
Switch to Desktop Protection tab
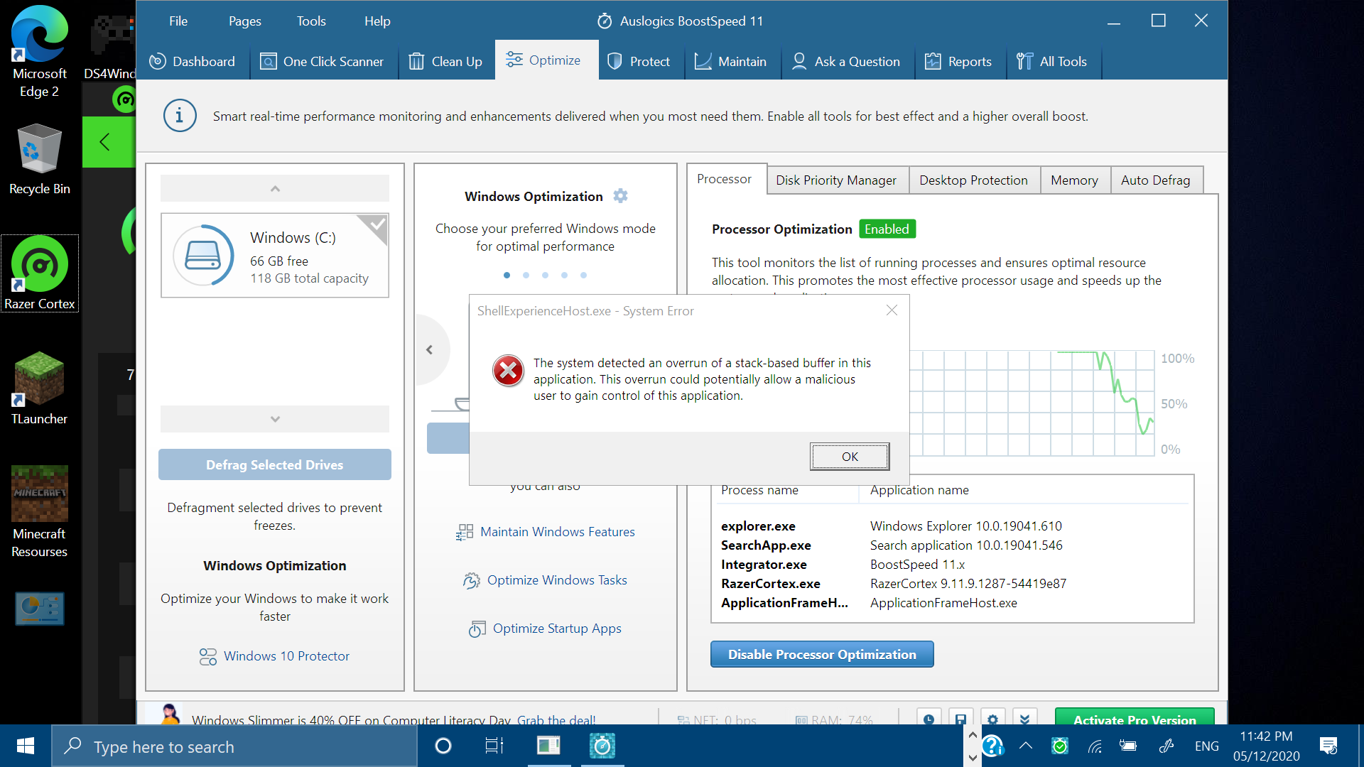tap(973, 180)
